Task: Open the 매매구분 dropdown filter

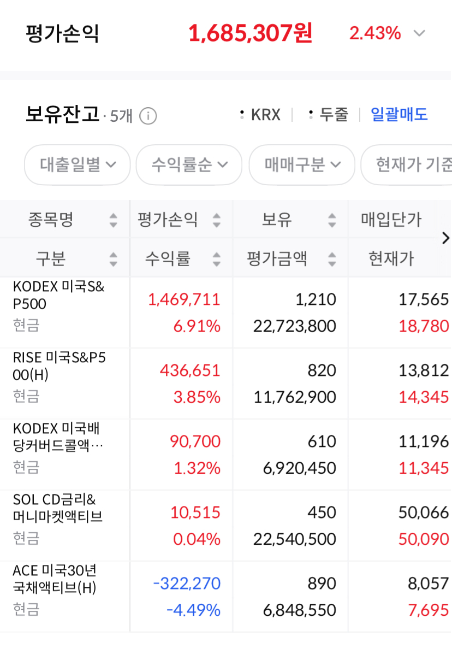Action: click(x=302, y=164)
